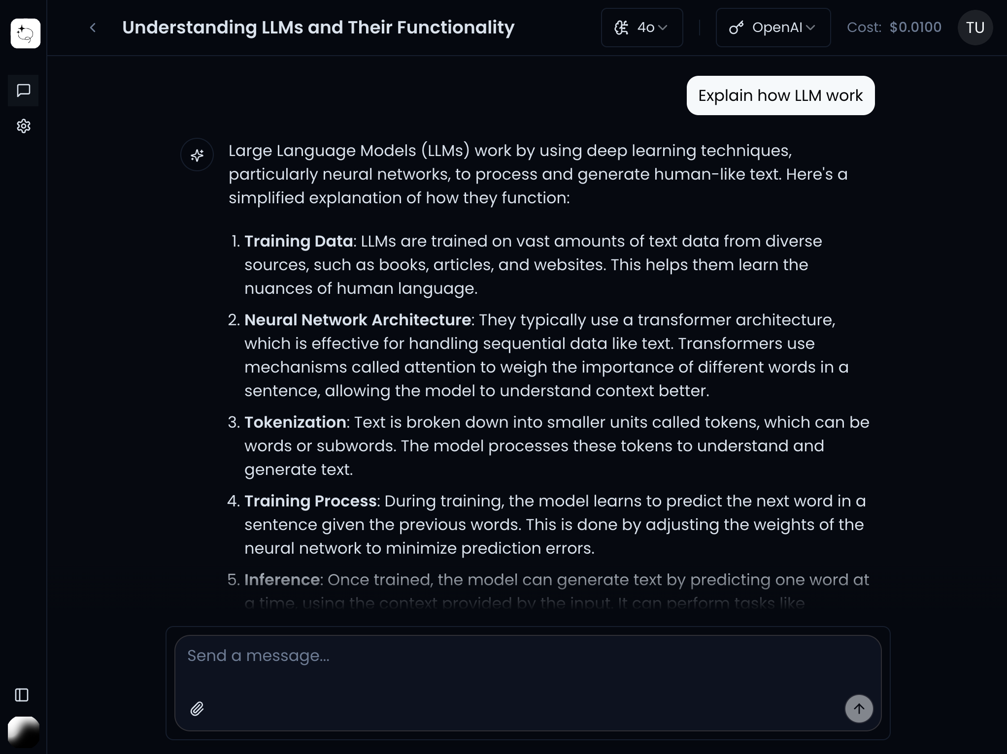Image resolution: width=1007 pixels, height=754 pixels.
Task: Click the brain icon in model selector
Action: 621,28
